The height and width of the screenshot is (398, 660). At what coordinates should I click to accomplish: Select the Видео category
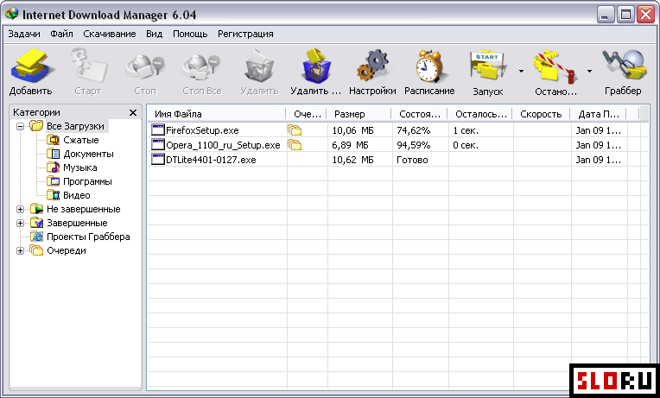pyautogui.click(x=77, y=195)
